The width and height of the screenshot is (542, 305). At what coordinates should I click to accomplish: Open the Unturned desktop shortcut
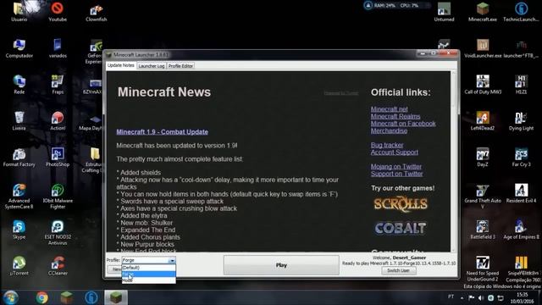(444, 12)
